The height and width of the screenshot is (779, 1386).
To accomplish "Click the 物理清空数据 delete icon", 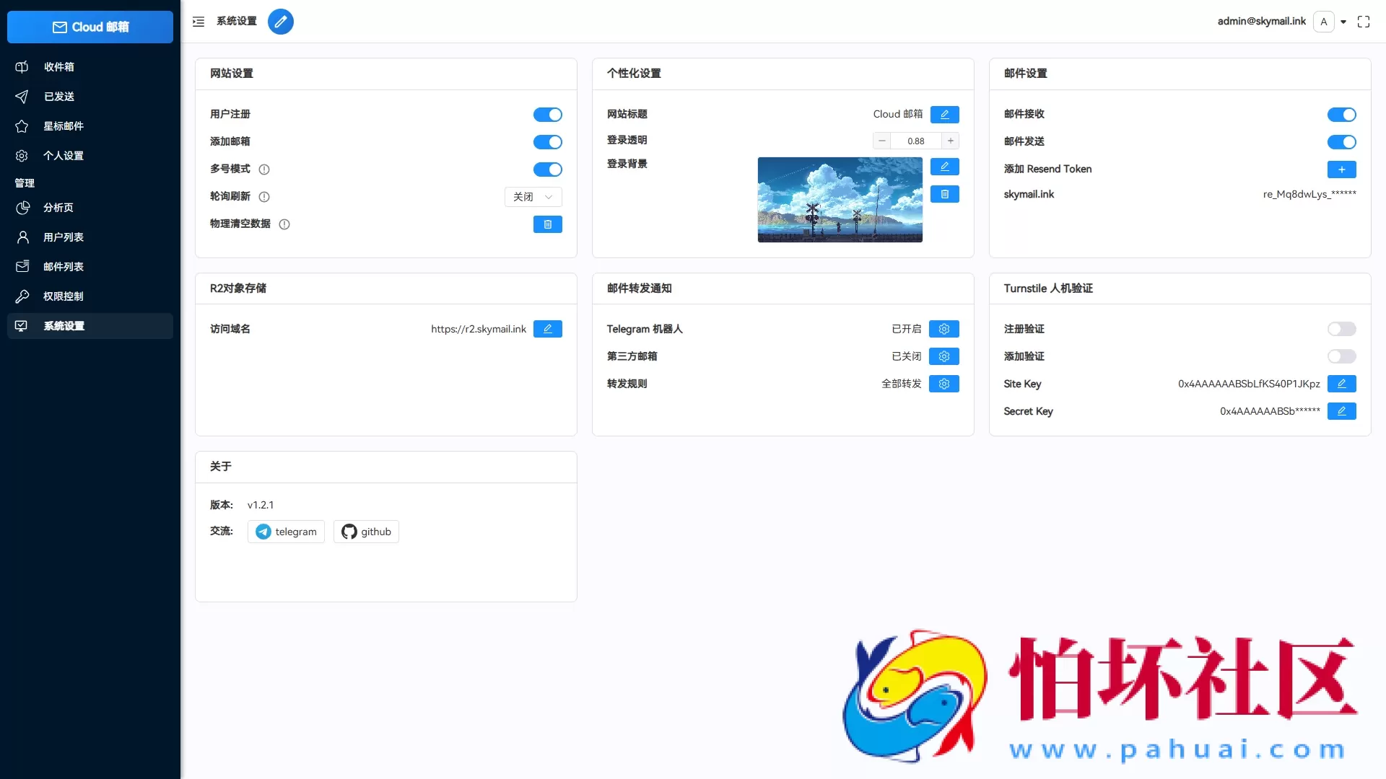I will coord(548,224).
